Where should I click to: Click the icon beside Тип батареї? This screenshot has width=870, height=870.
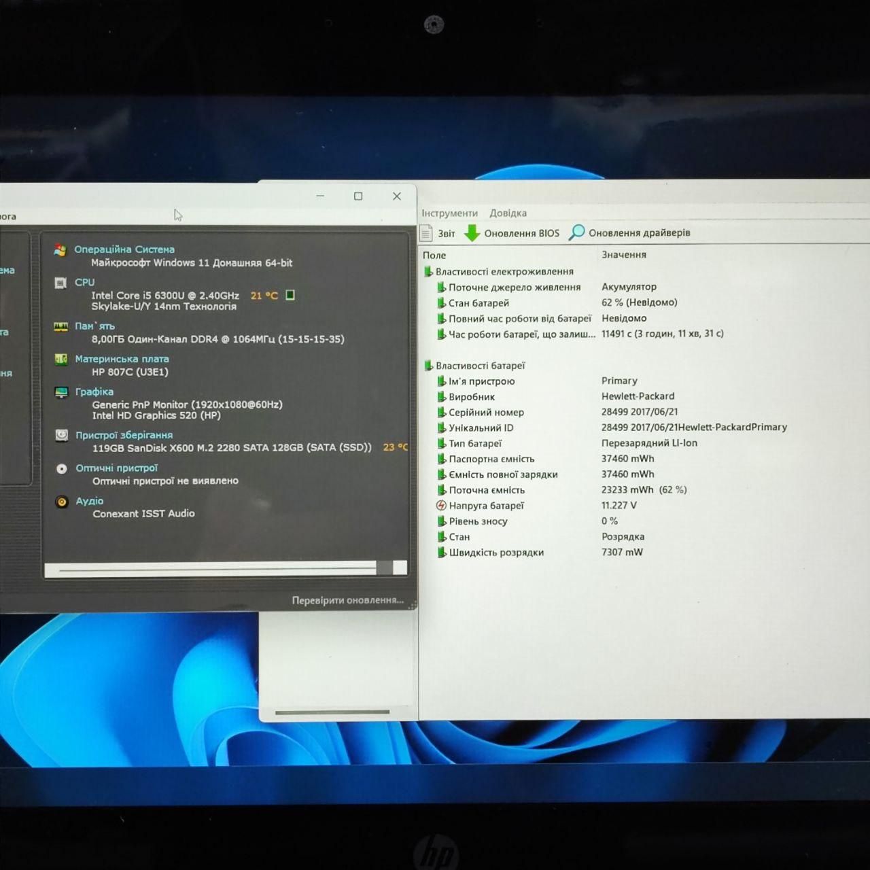(x=441, y=444)
